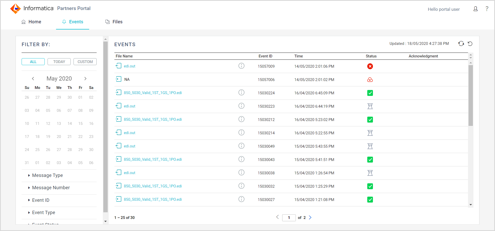Sort by File Name column
The width and height of the screenshot is (495, 231).
point(124,56)
